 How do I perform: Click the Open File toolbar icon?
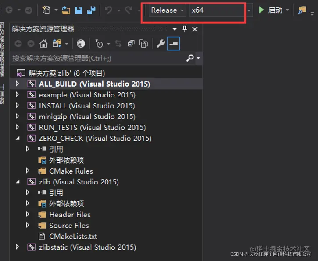(66, 10)
